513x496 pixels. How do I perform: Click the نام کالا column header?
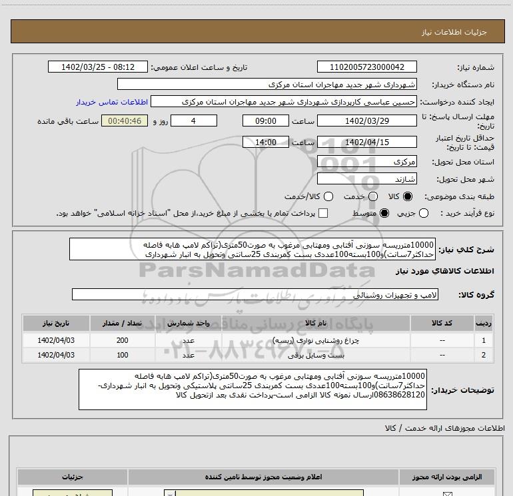coord(316,324)
